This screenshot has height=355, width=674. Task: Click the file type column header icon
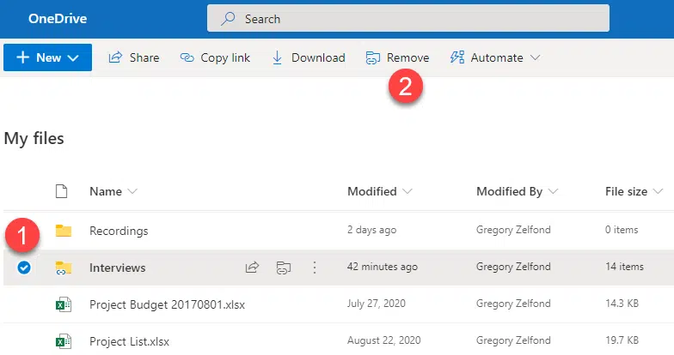61,191
